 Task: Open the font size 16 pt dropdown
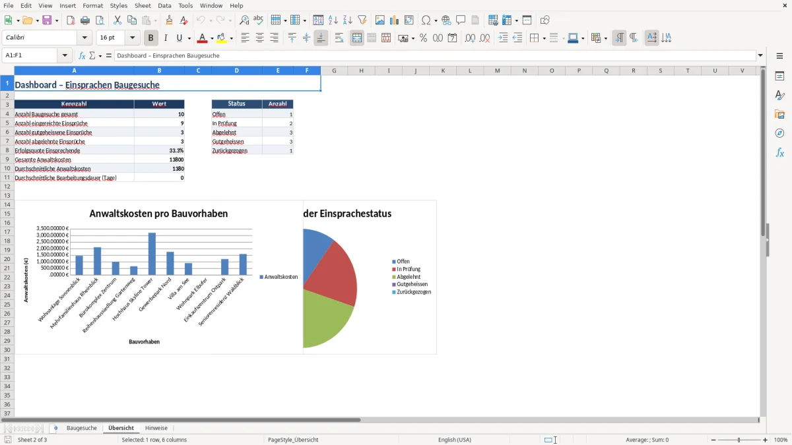click(x=132, y=38)
